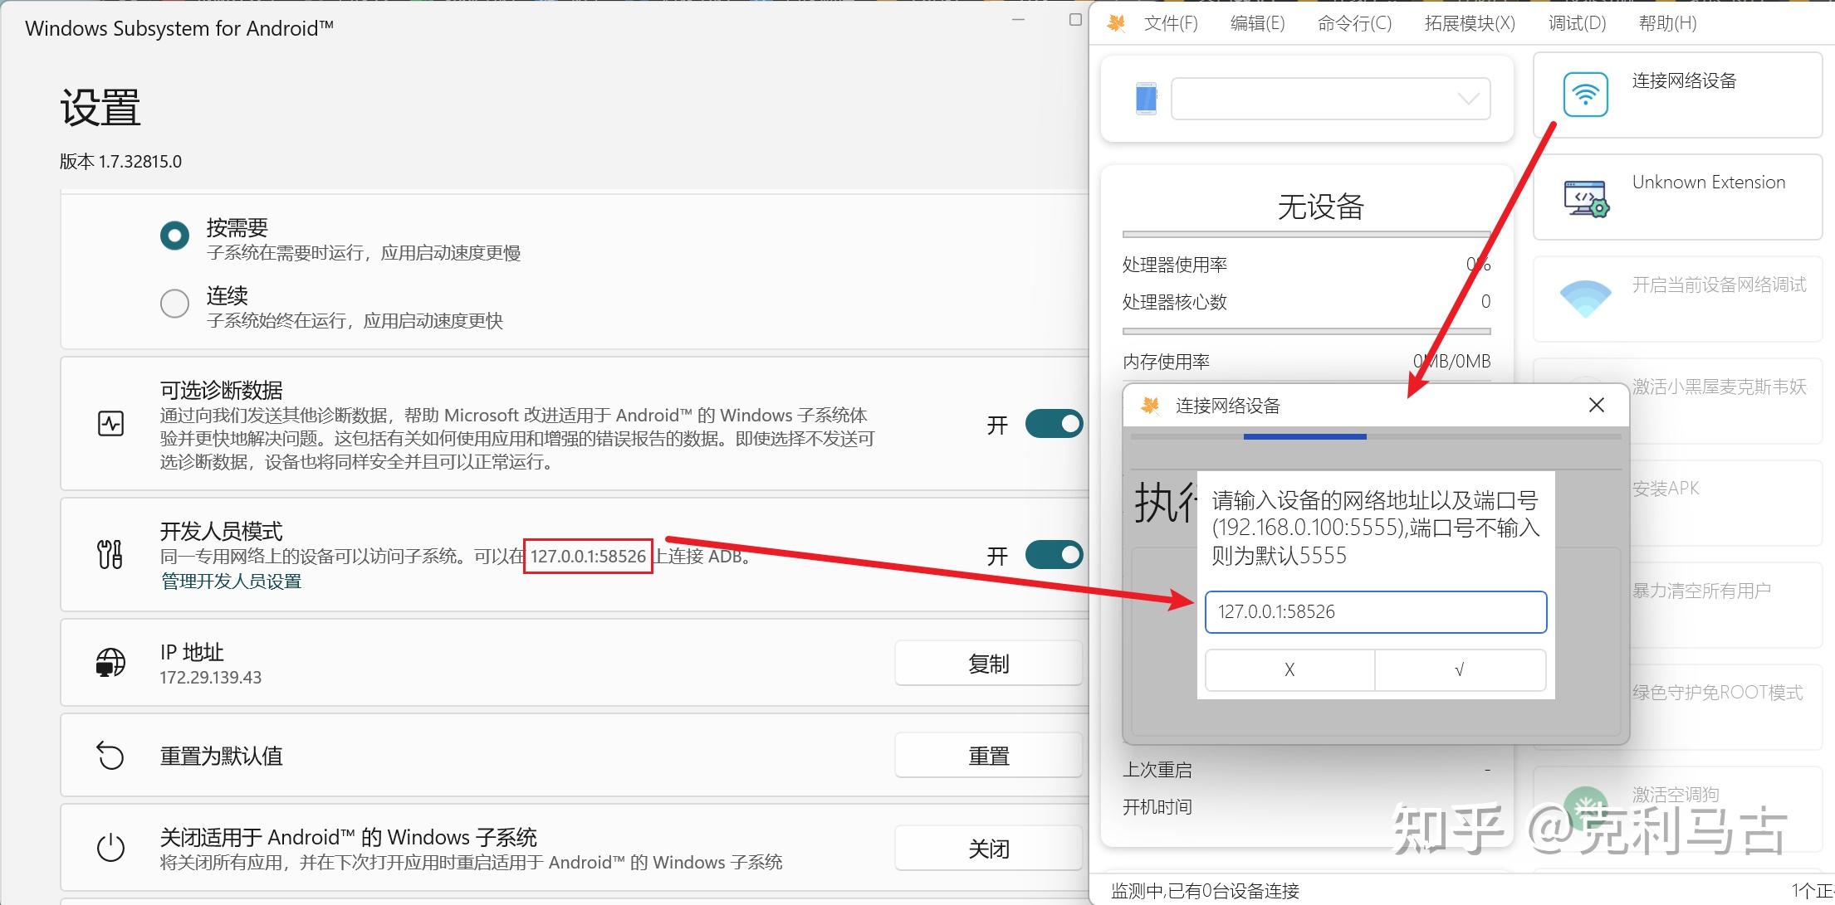Select the 连续 continuous radio option

(x=174, y=304)
